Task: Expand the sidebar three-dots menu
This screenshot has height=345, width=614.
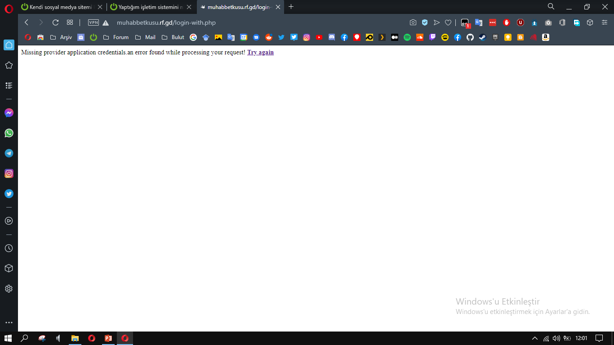Action: pyautogui.click(x=9, y=323)
